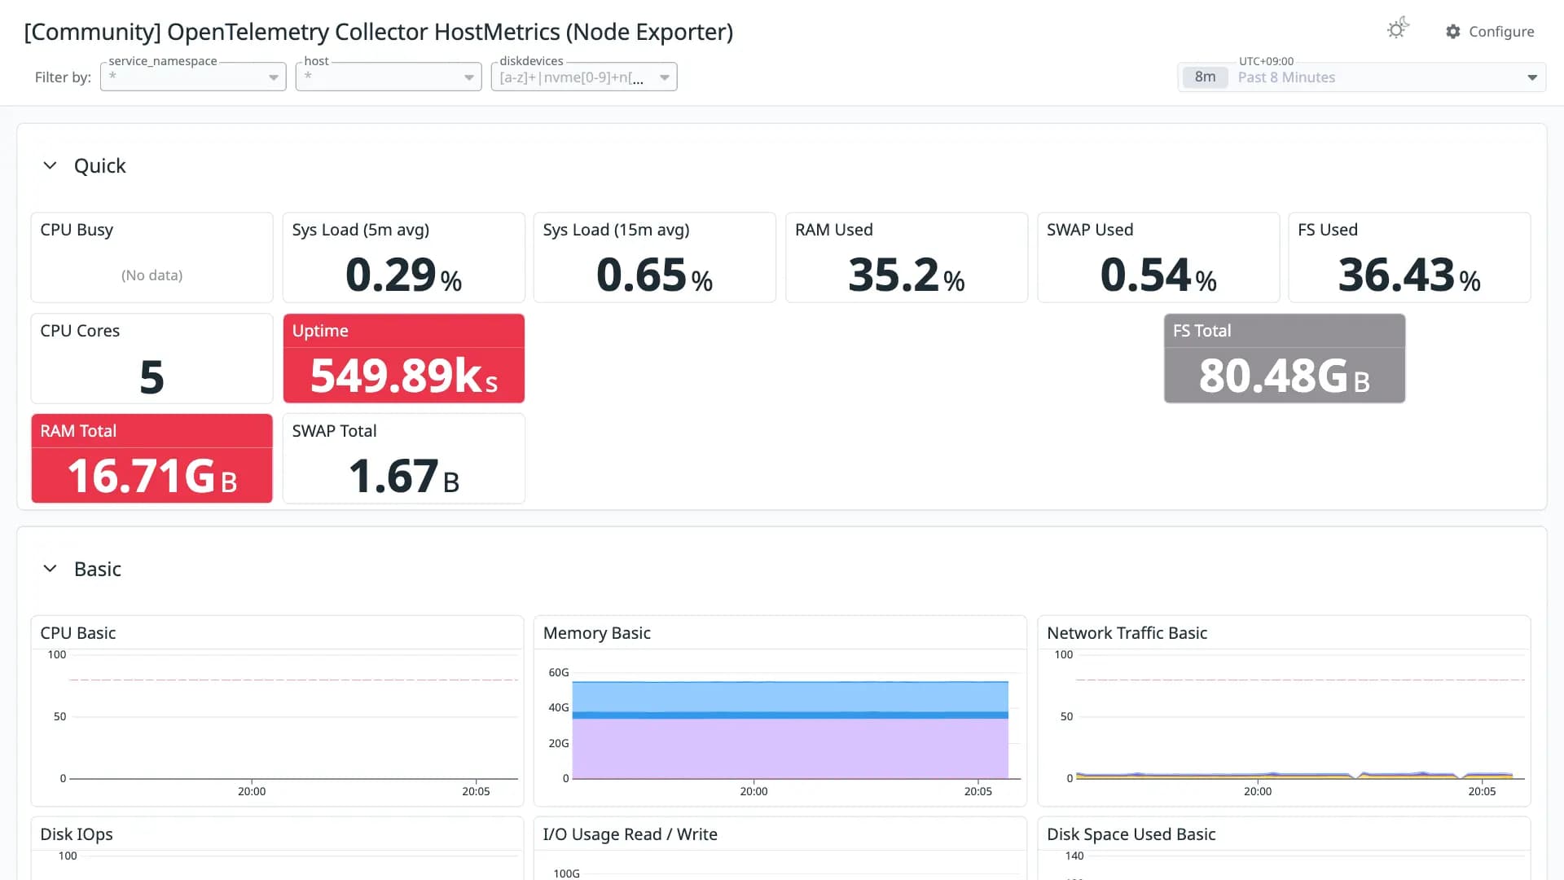Viewport: 1564px width, 880px height.
Task: Click the gray FS Total widget
Action: pos(1285,359)
